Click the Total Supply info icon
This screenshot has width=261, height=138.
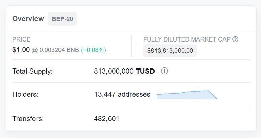[x=164, y=71]
